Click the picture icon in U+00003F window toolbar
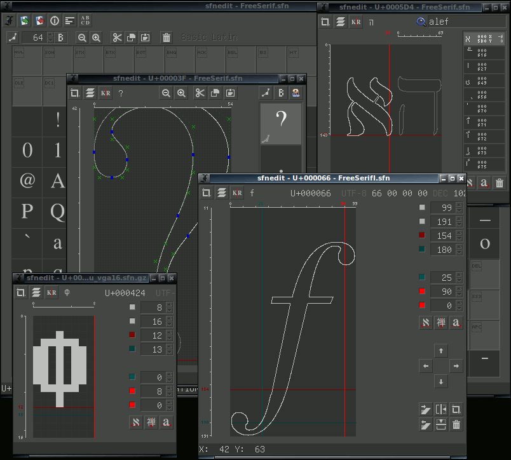The height and width of the screenshot is (460, 511). [296, 93]
